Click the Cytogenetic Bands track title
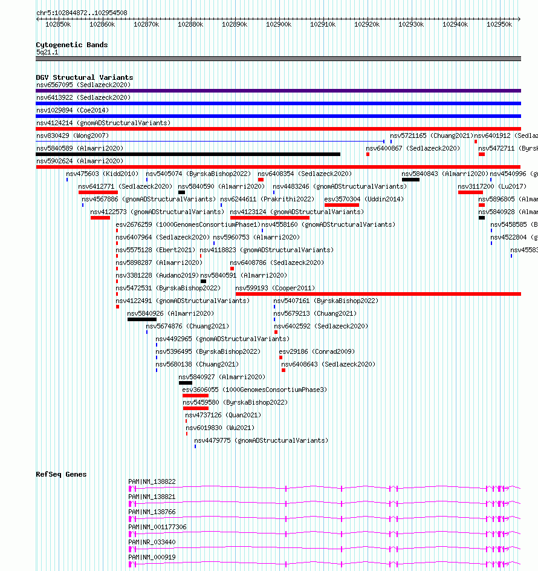This screenshot has height=571, width=538. tap(72, 45)
